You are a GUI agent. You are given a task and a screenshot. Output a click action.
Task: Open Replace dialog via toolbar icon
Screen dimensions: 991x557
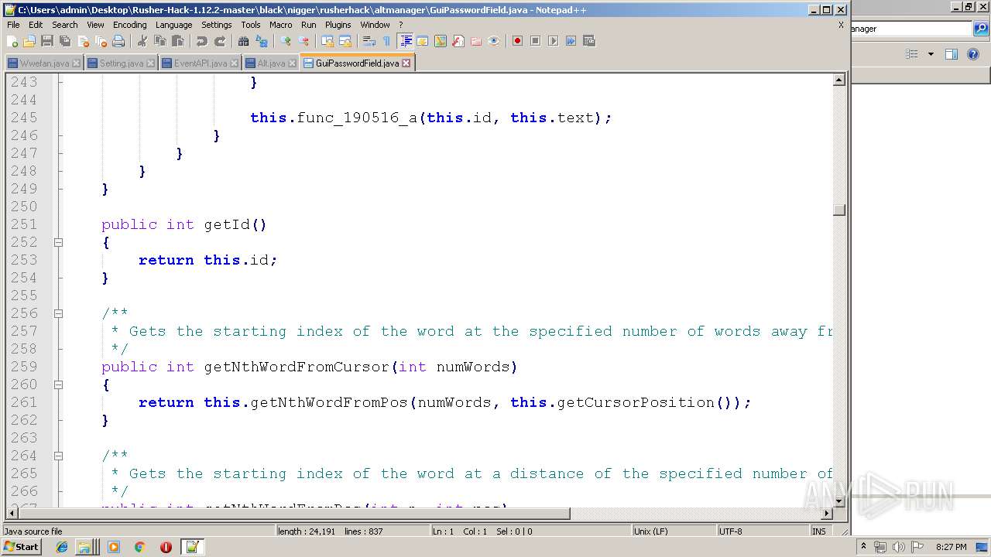[261, 41]
